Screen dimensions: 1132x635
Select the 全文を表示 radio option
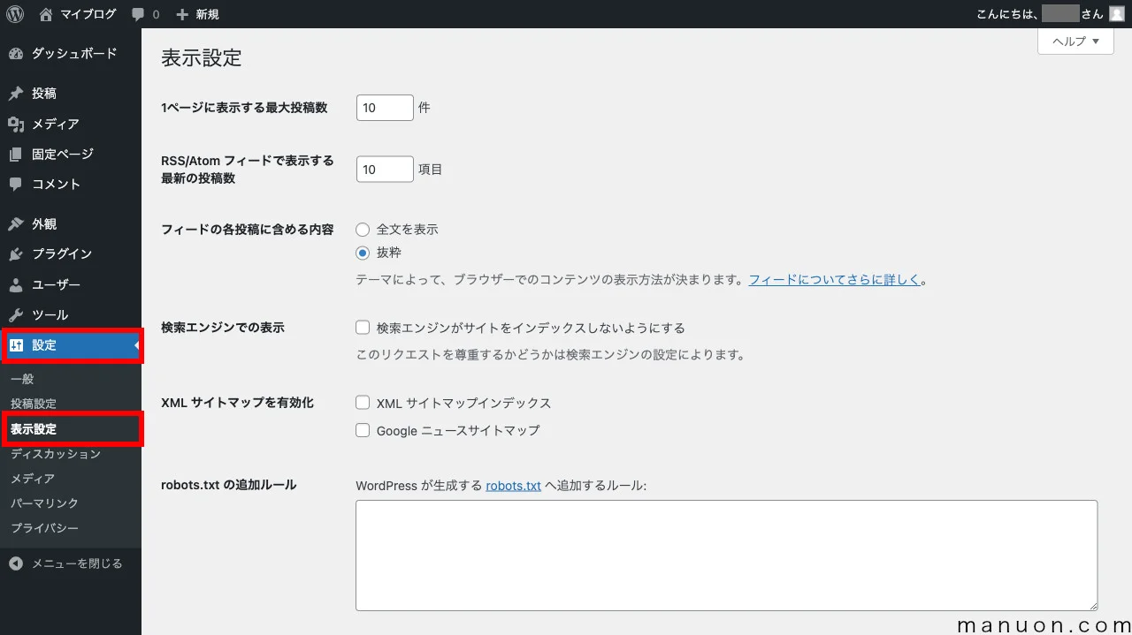click(x=363, y=229)
